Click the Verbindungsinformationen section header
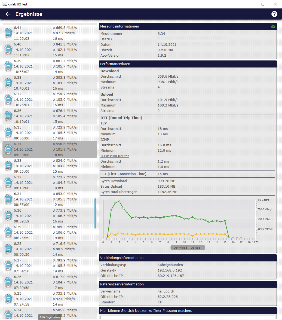282x320 pixels. click(x=188, y=258)
